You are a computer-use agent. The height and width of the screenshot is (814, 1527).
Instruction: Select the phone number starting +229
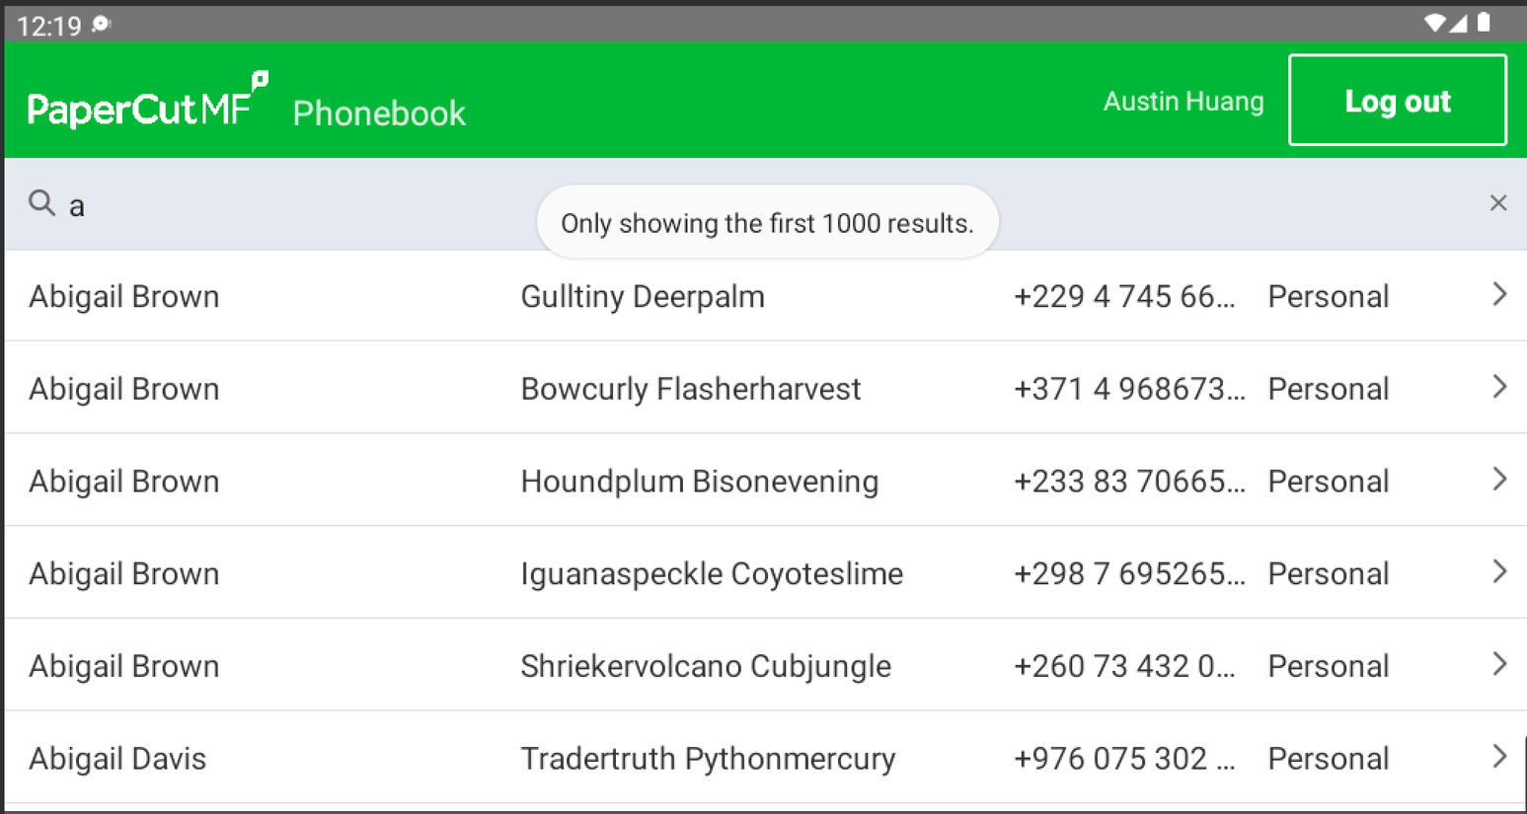(x=1124, y=297)
